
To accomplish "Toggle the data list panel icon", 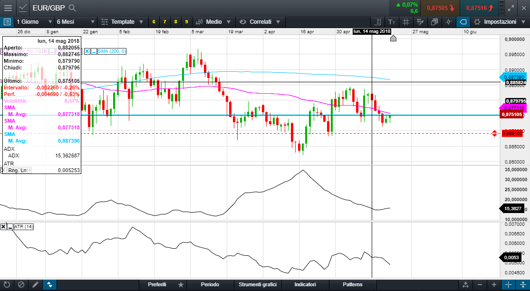I will [7, 22].
